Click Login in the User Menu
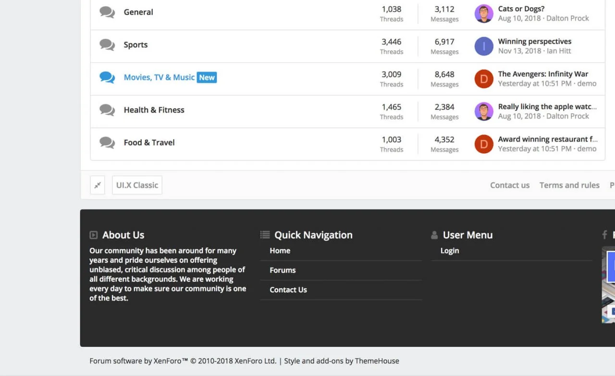Viewport: 615px width, 376px height. pyautogui.click(x=450, y=251)
